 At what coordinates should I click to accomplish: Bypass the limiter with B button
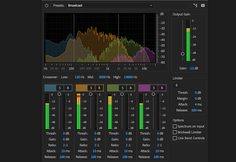(177, 85)
